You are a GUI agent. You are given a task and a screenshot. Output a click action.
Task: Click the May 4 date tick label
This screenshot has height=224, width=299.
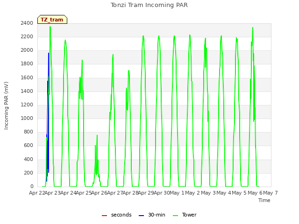[224, 193]
